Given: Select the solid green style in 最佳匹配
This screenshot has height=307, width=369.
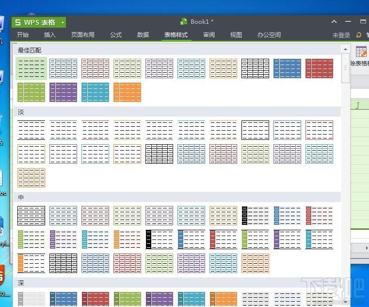Looking at the screenshot, I should [32, 92].
